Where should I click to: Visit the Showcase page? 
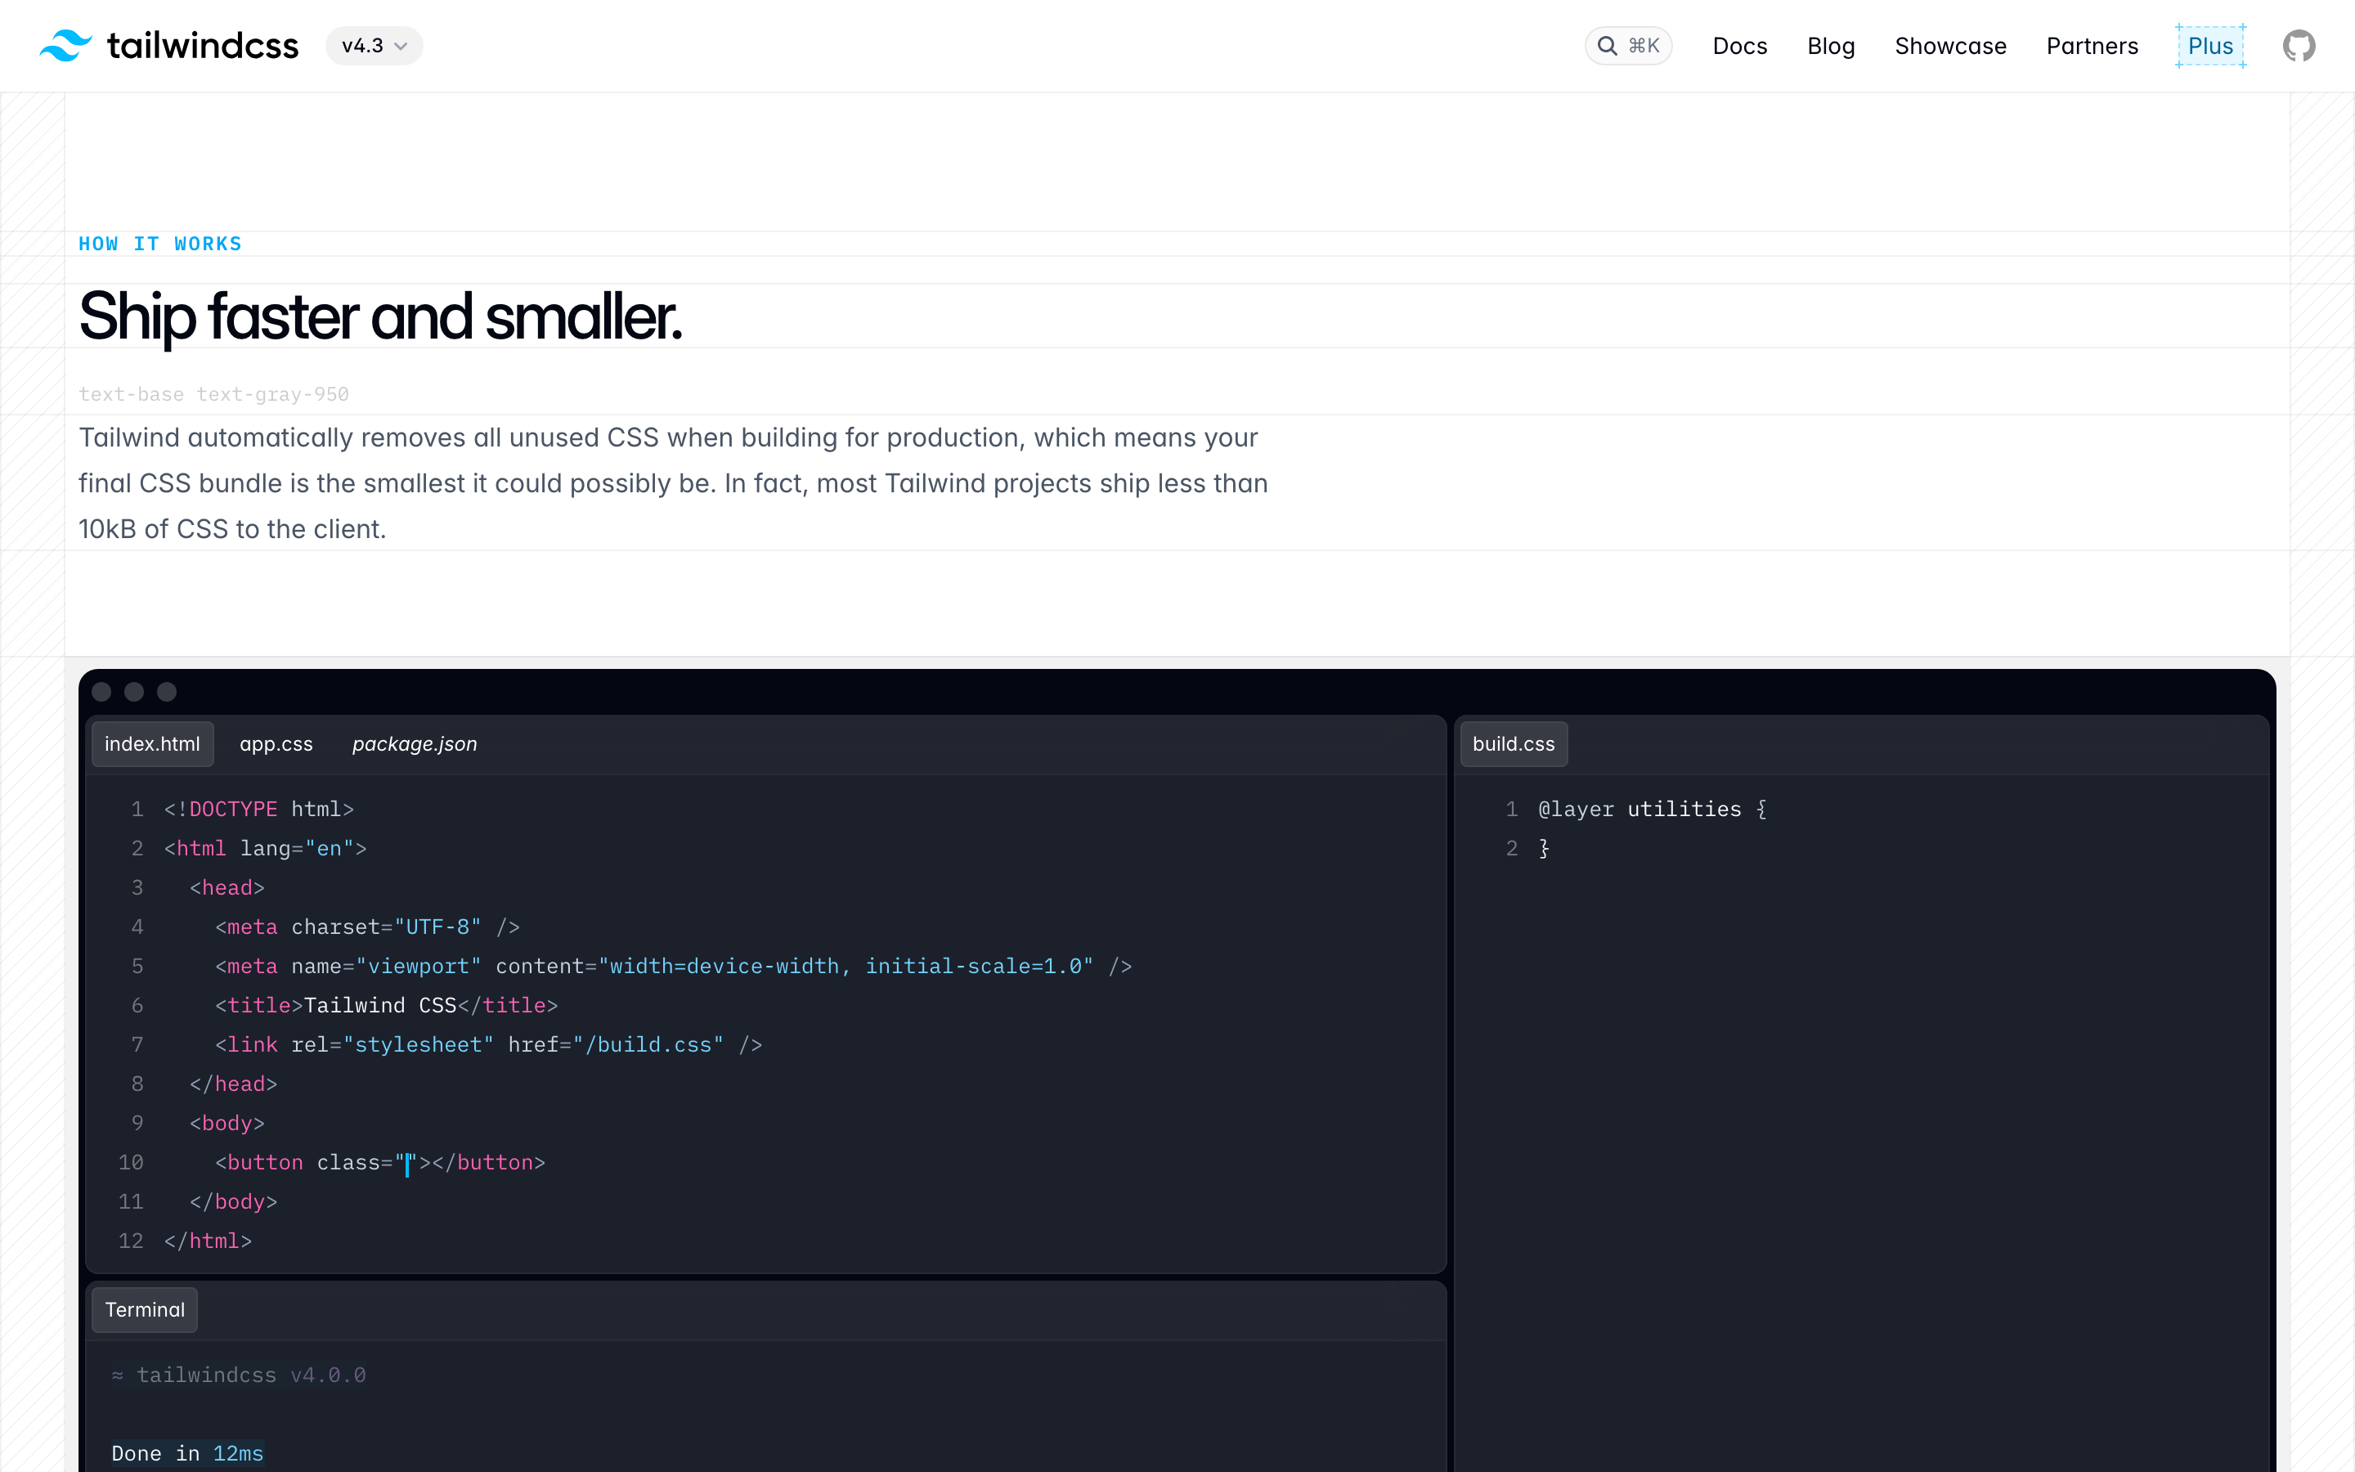click(1950, 46)
